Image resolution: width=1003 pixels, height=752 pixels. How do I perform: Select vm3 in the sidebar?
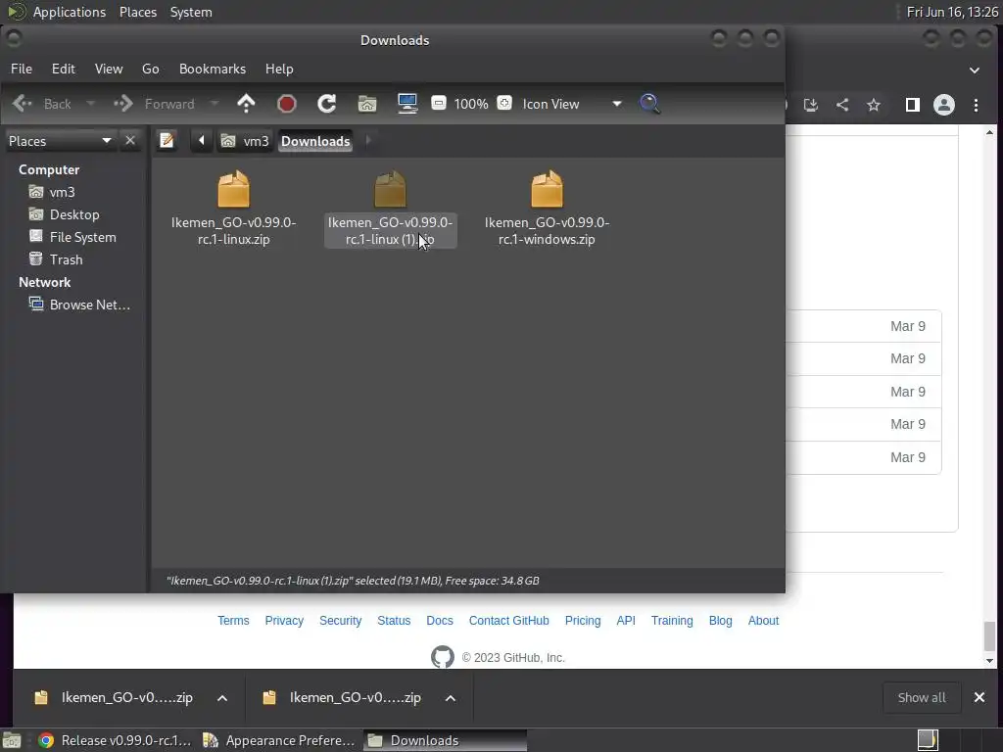coord(62,192)
